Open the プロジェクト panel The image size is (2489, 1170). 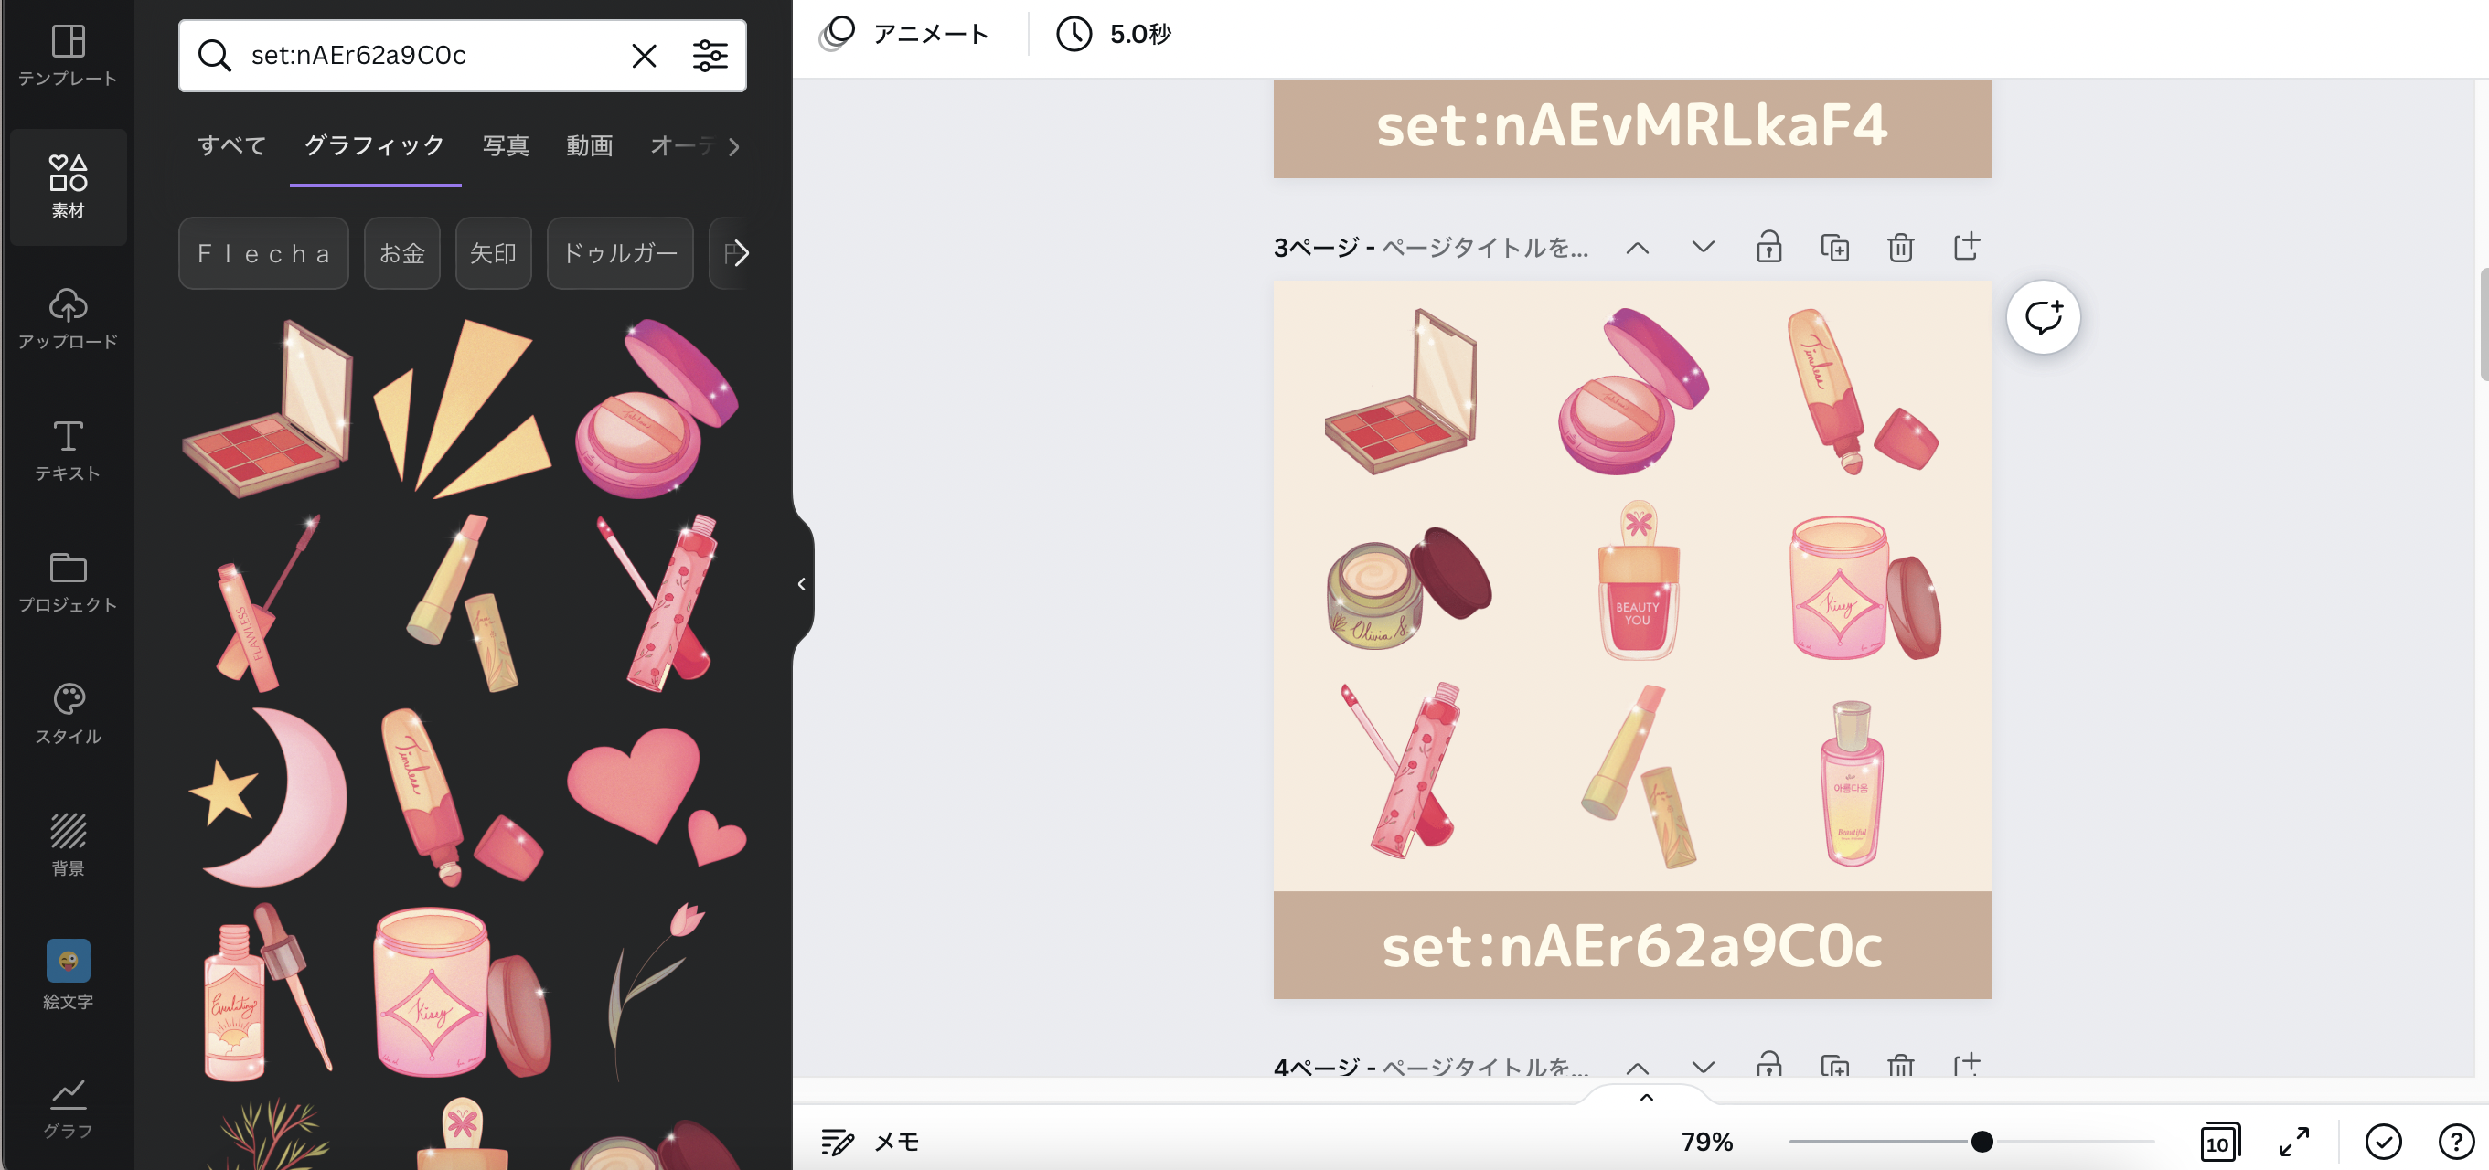(68, 581)
